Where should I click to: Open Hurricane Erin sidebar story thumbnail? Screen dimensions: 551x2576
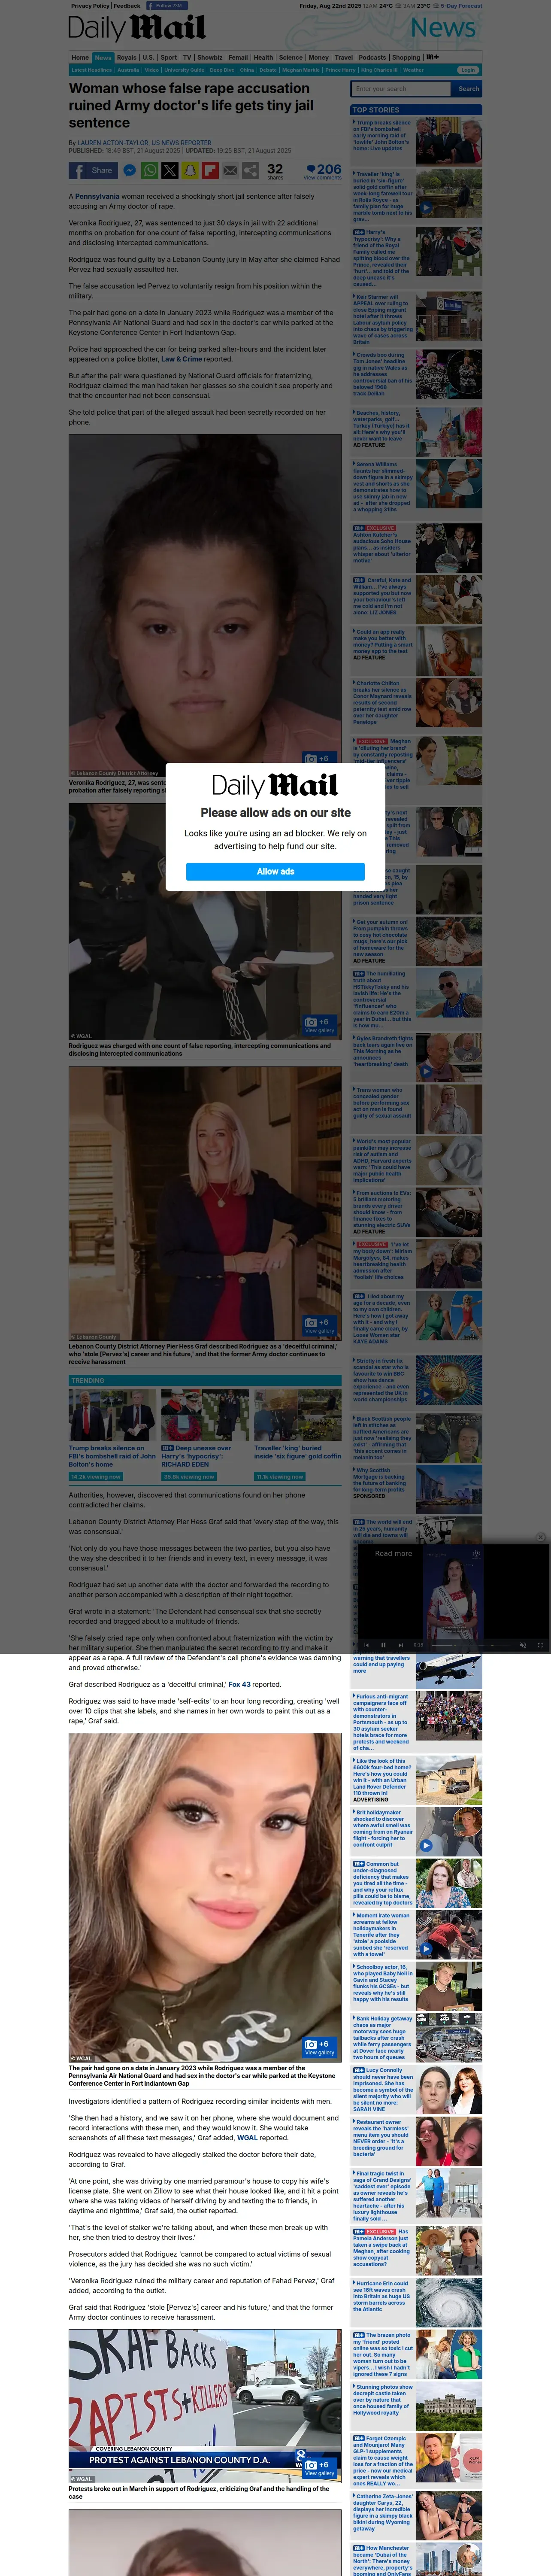(449, 2303)
